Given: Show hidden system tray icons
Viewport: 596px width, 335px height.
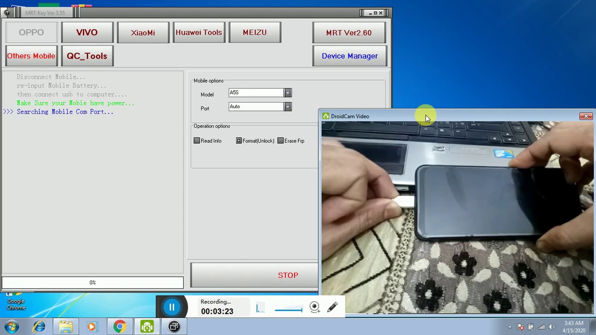Looking at the screenshot, I should click(510, 327).
